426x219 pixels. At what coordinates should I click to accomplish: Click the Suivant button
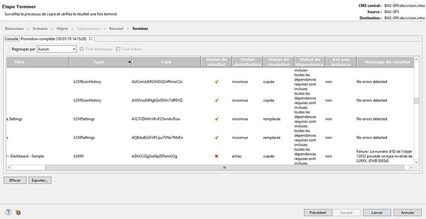tap(346, 212)
